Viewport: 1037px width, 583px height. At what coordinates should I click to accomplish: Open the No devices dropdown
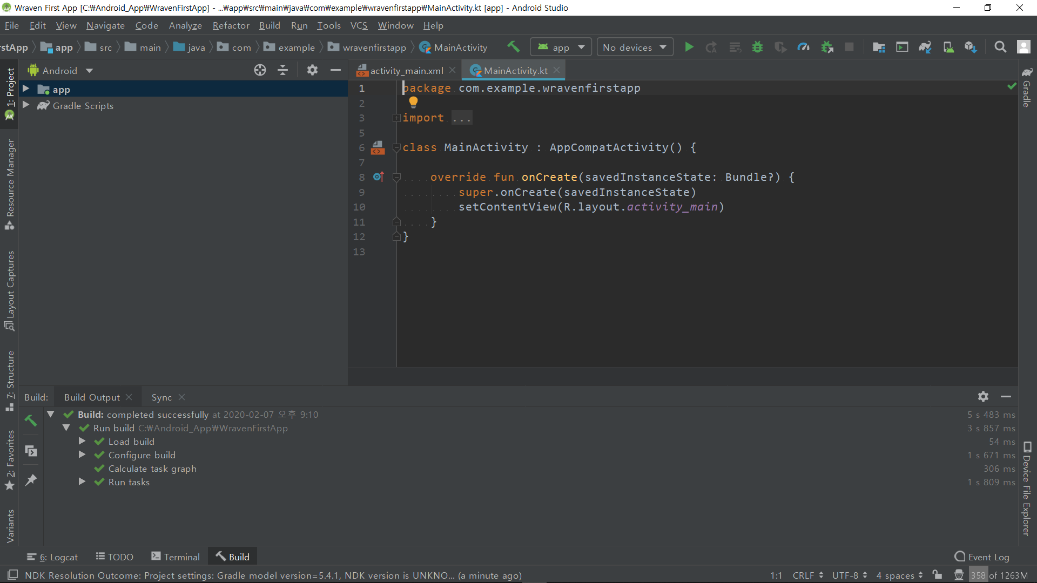[635, 48]
